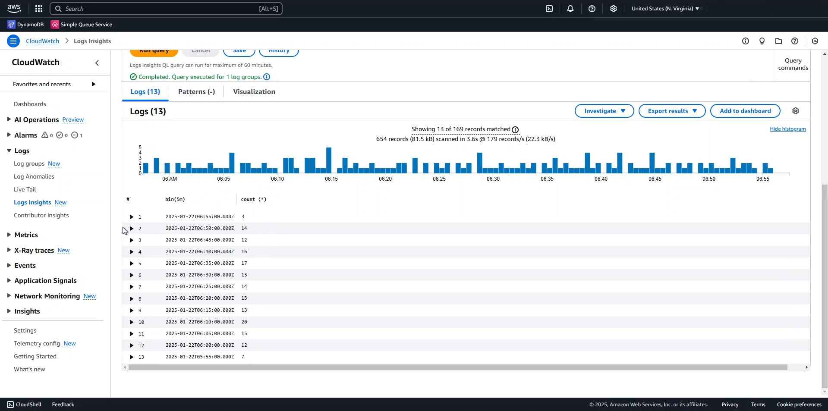This screenshot has height=411, width=828.
Task: Hide the histogram
Action: coord(787,129)
